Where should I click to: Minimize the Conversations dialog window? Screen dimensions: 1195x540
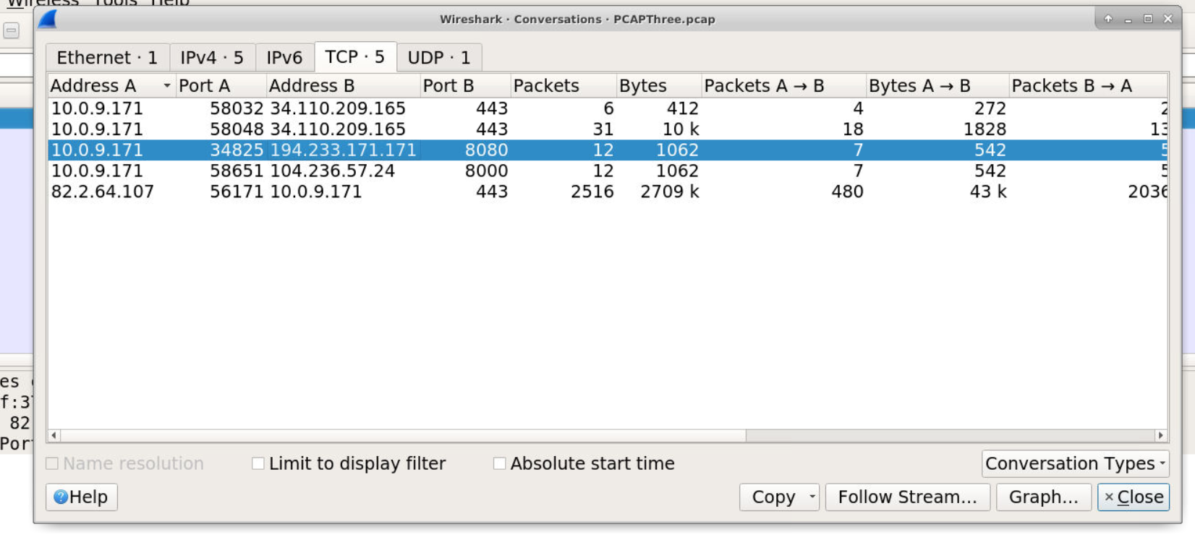coord(1128,20)
